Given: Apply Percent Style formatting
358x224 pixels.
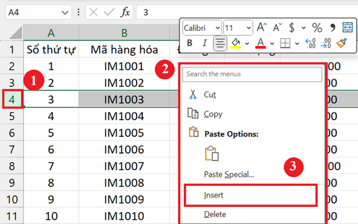Looking at the screenshot, I should pyautogui.click(x=317, y=27).
